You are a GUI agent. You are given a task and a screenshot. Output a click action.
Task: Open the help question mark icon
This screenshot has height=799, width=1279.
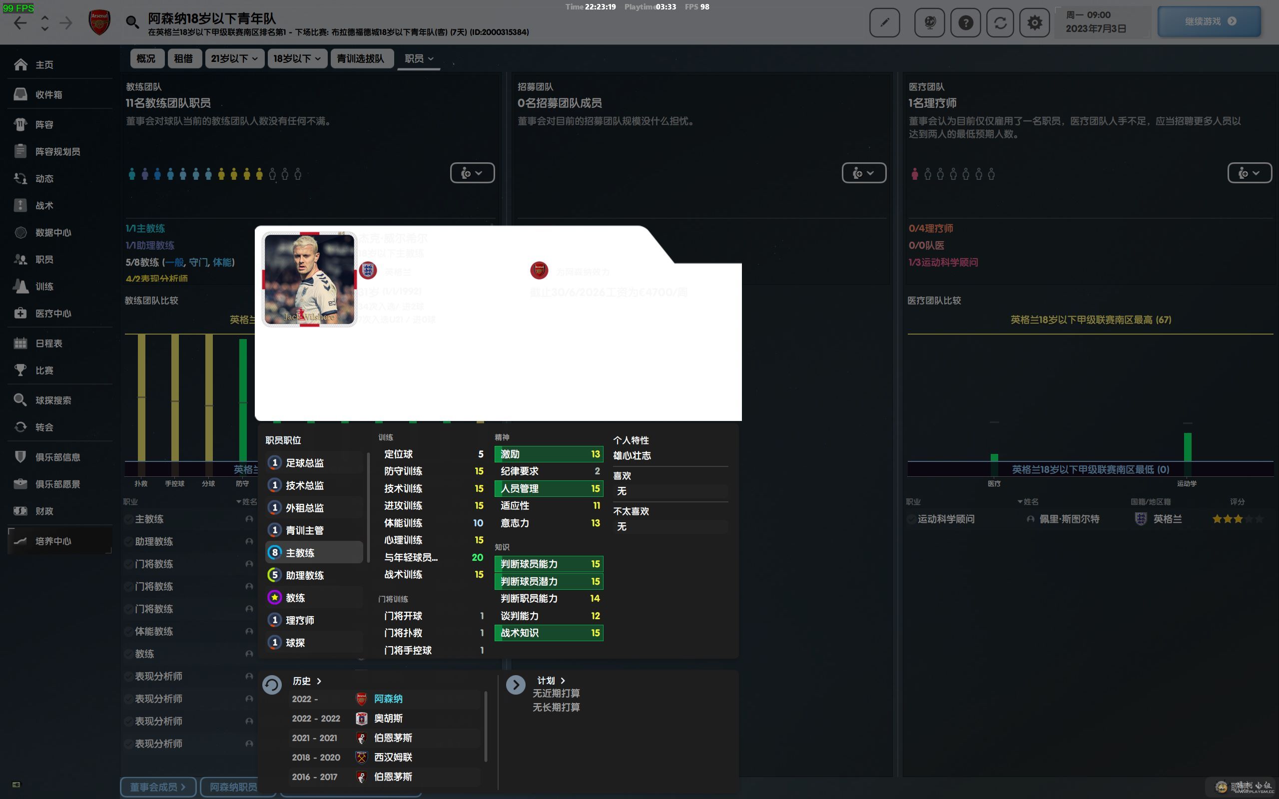click(x=965, y=22)
